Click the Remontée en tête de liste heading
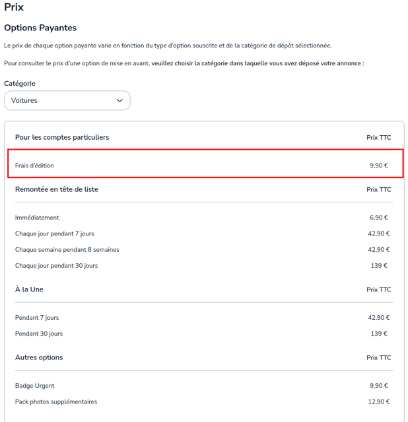This screenshot has width=408, height=422. (x=57, y=189)
